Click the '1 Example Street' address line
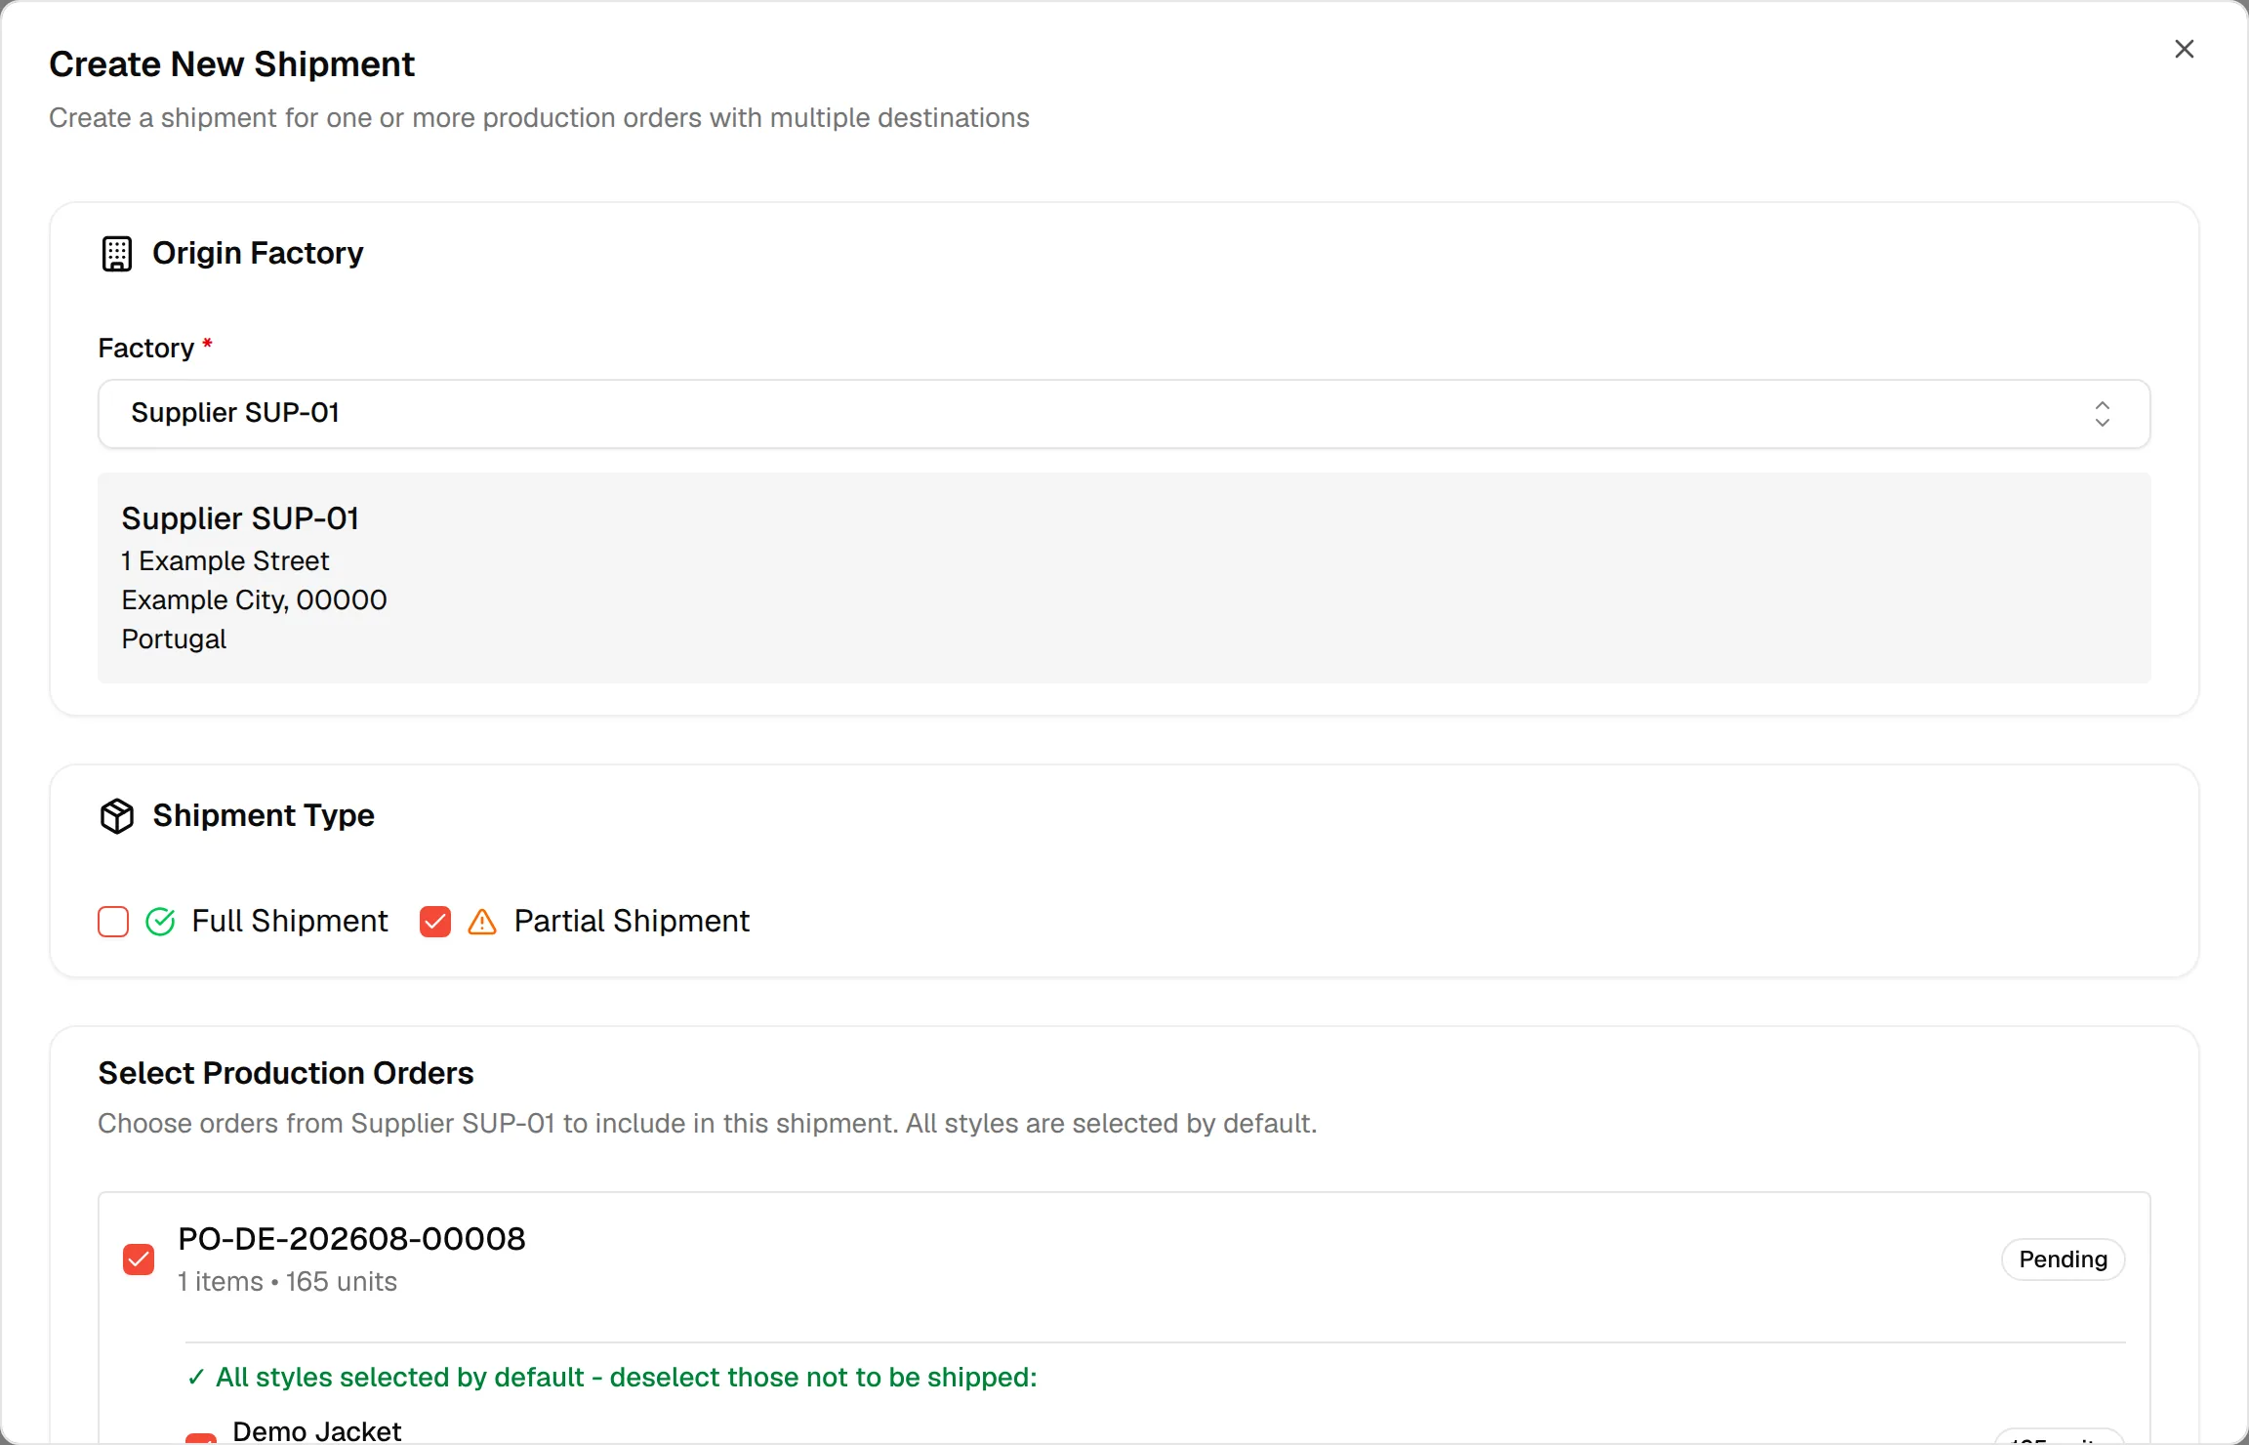The height and width of the screenshot is (1445, 2249). [225, 561]
